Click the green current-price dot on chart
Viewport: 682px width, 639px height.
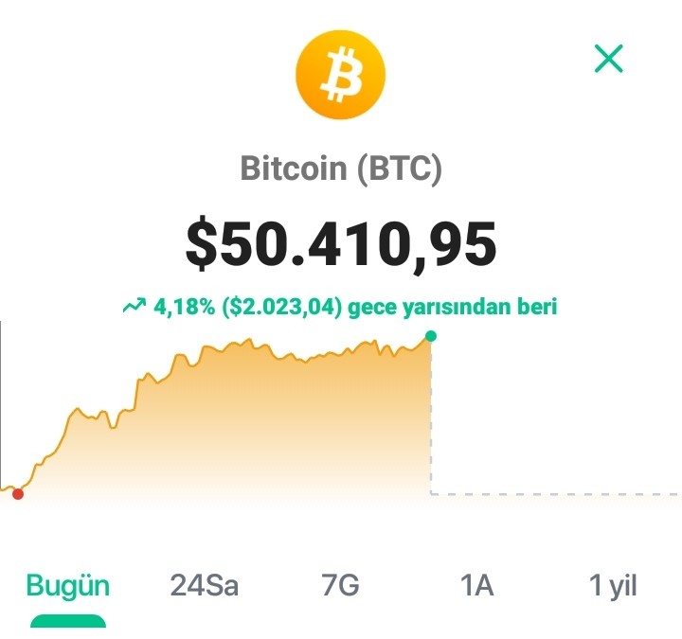[x=431, y=336]
